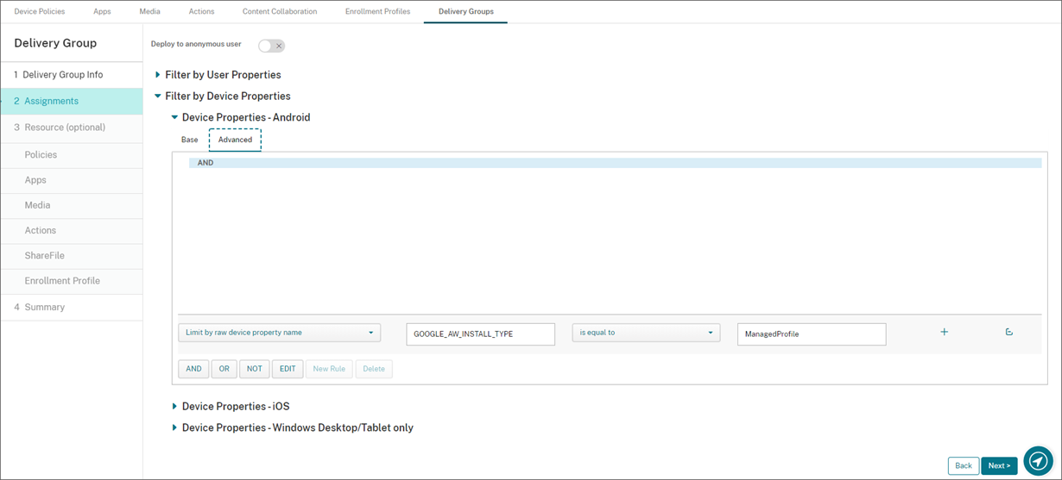Go to step 4 Summary
Image resolution: width=1062 pixels, height=480 pixels.
tap(72, 308)
